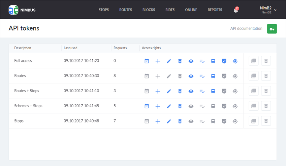Open the notifications bell with the 27 badge

(x=236, y=10)
